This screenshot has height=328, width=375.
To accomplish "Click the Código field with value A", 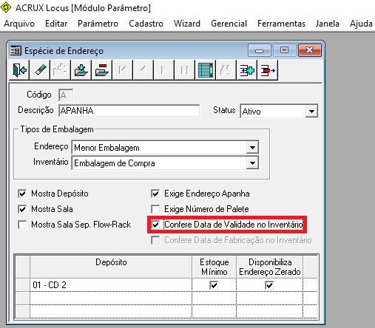I will point(66,95).
